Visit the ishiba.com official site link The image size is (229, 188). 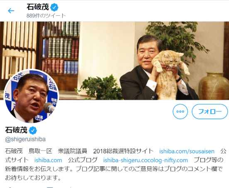point(48,160)
